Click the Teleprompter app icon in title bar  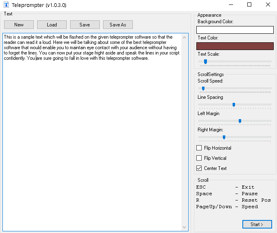(x=6, y=5)
